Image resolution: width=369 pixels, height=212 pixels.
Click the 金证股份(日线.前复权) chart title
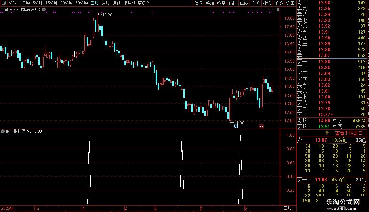click(x=21, y=10)
